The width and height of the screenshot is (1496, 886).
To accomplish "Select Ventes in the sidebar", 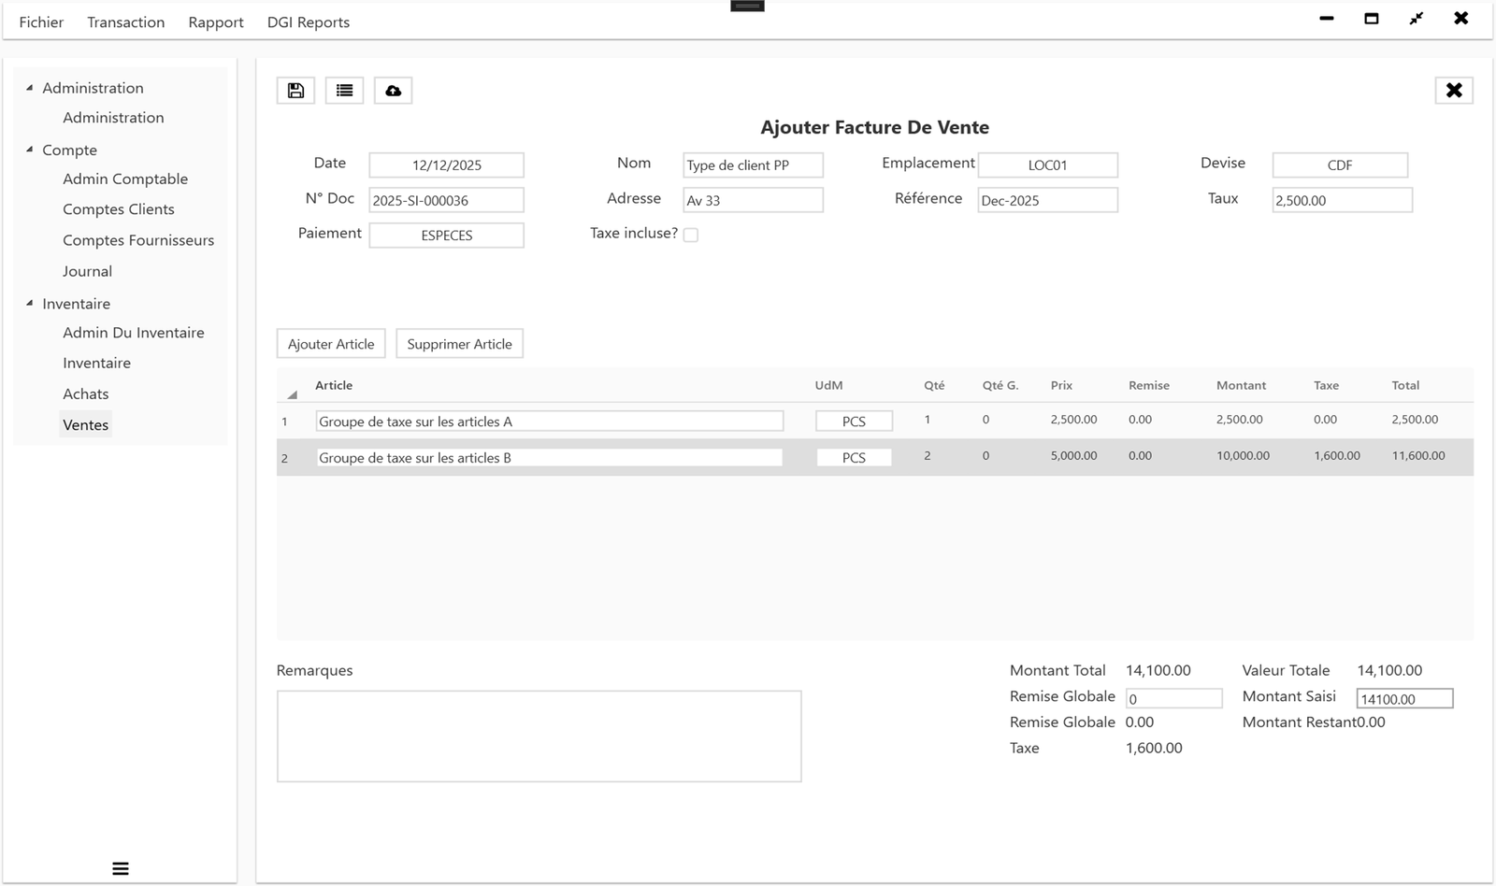I will 85,424.
